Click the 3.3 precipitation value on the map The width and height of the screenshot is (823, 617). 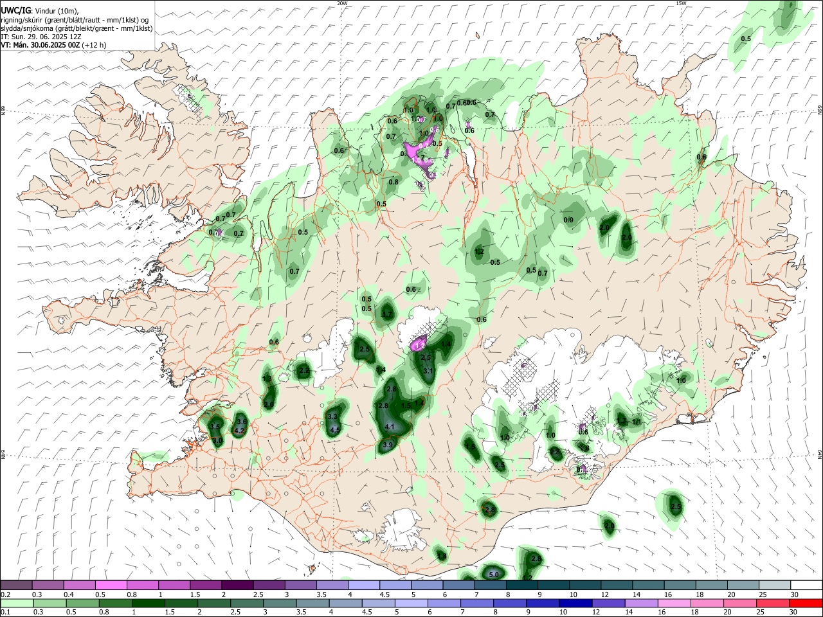pos(332,417)
